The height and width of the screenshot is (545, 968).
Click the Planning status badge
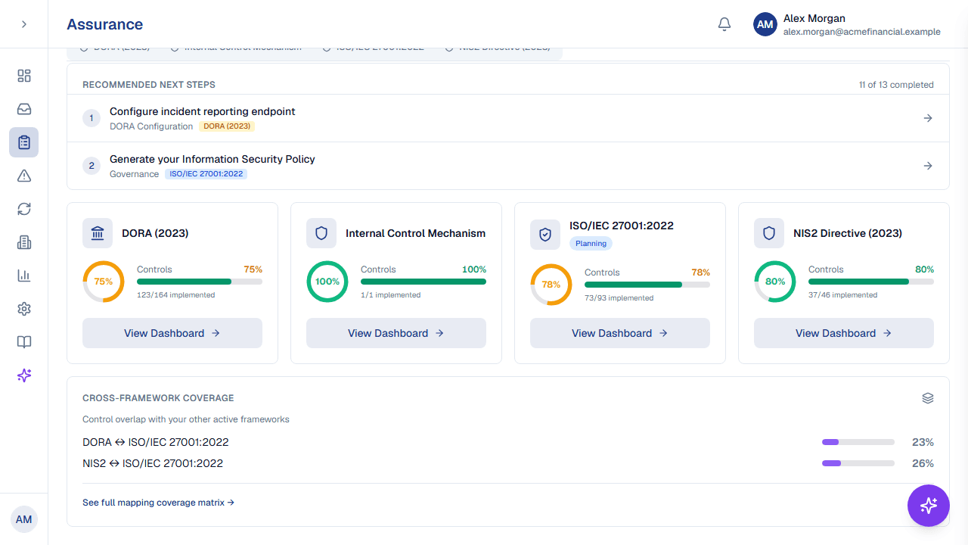[591, 244]
